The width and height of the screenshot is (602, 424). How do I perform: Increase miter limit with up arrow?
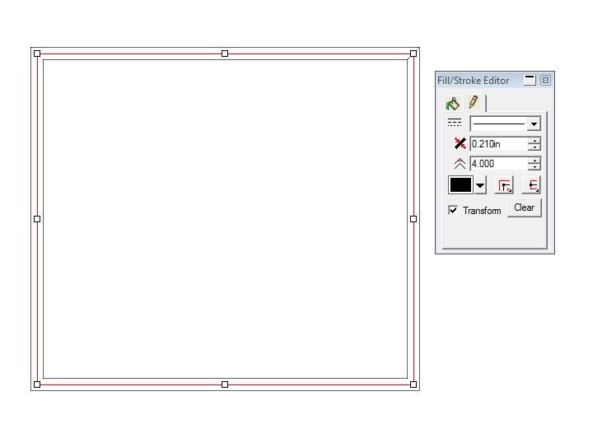534,161
